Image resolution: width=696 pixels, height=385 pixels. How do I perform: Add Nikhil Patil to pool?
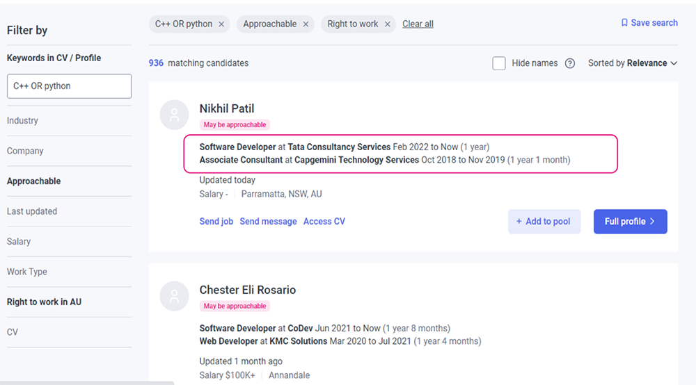544,222
